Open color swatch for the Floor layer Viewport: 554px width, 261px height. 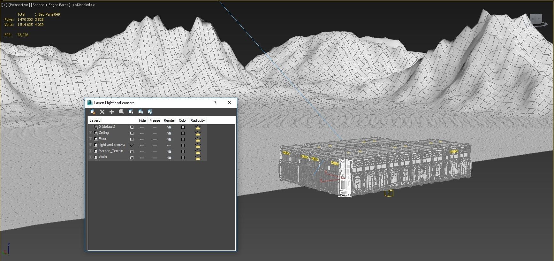pyautogui.click(x=183, y=139)
